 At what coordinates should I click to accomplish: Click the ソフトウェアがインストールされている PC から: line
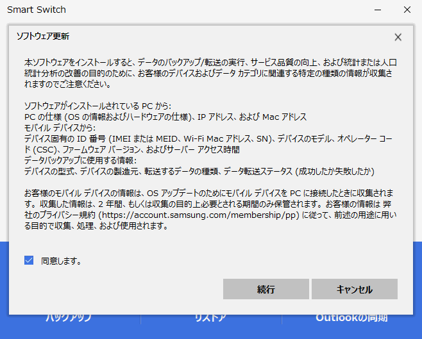pyautogui.click(x=97, y=106)
